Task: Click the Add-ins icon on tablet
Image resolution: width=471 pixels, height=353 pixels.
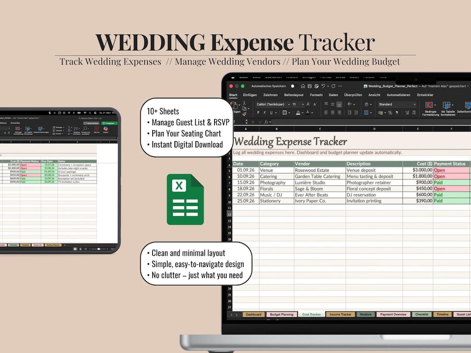Action: pyautogui.click(x=96, y=129)
